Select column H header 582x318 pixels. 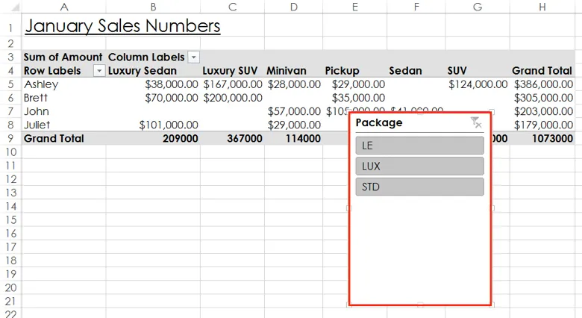click(542, 7)
